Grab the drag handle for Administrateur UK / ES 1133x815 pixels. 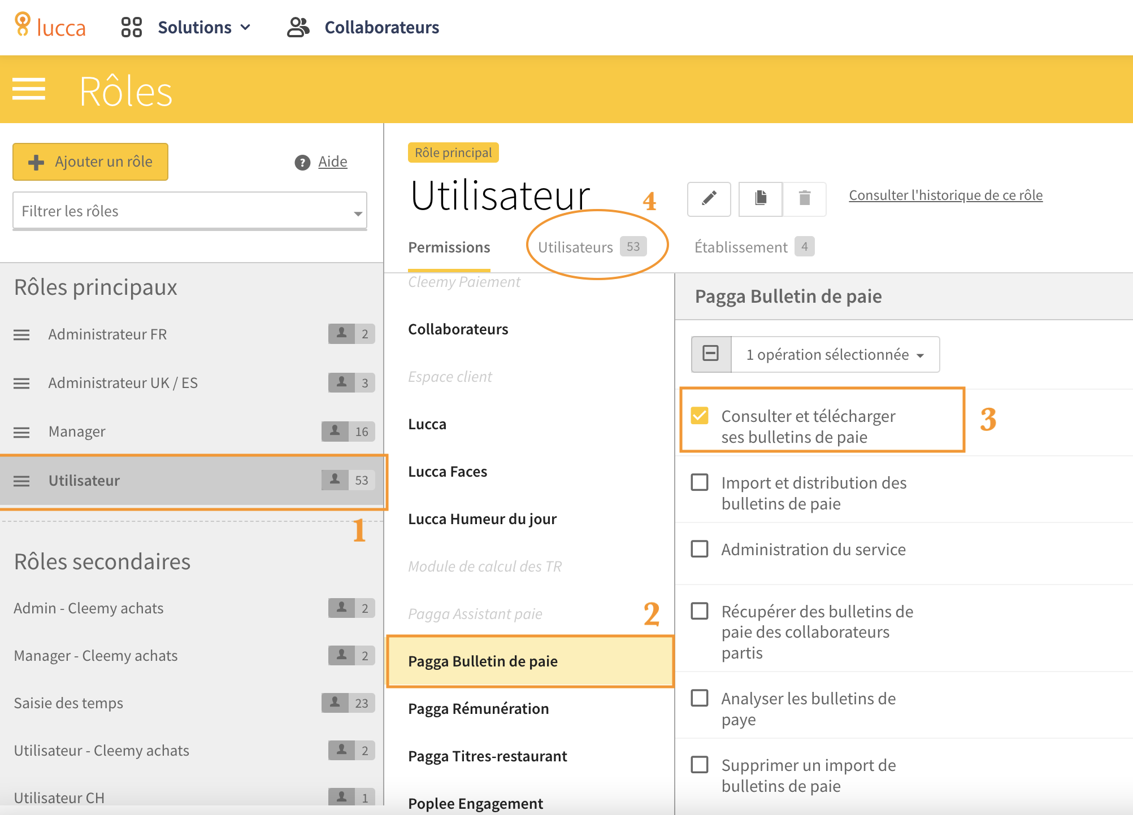pyautogui.click(x=21, y=383)
